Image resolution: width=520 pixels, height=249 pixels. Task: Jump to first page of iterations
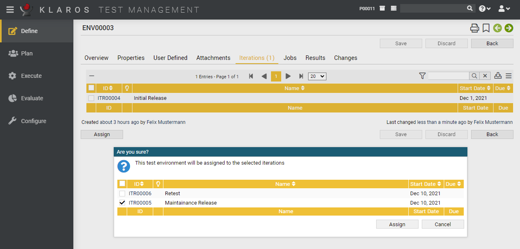pyautogui.click(x=251, y=76)
